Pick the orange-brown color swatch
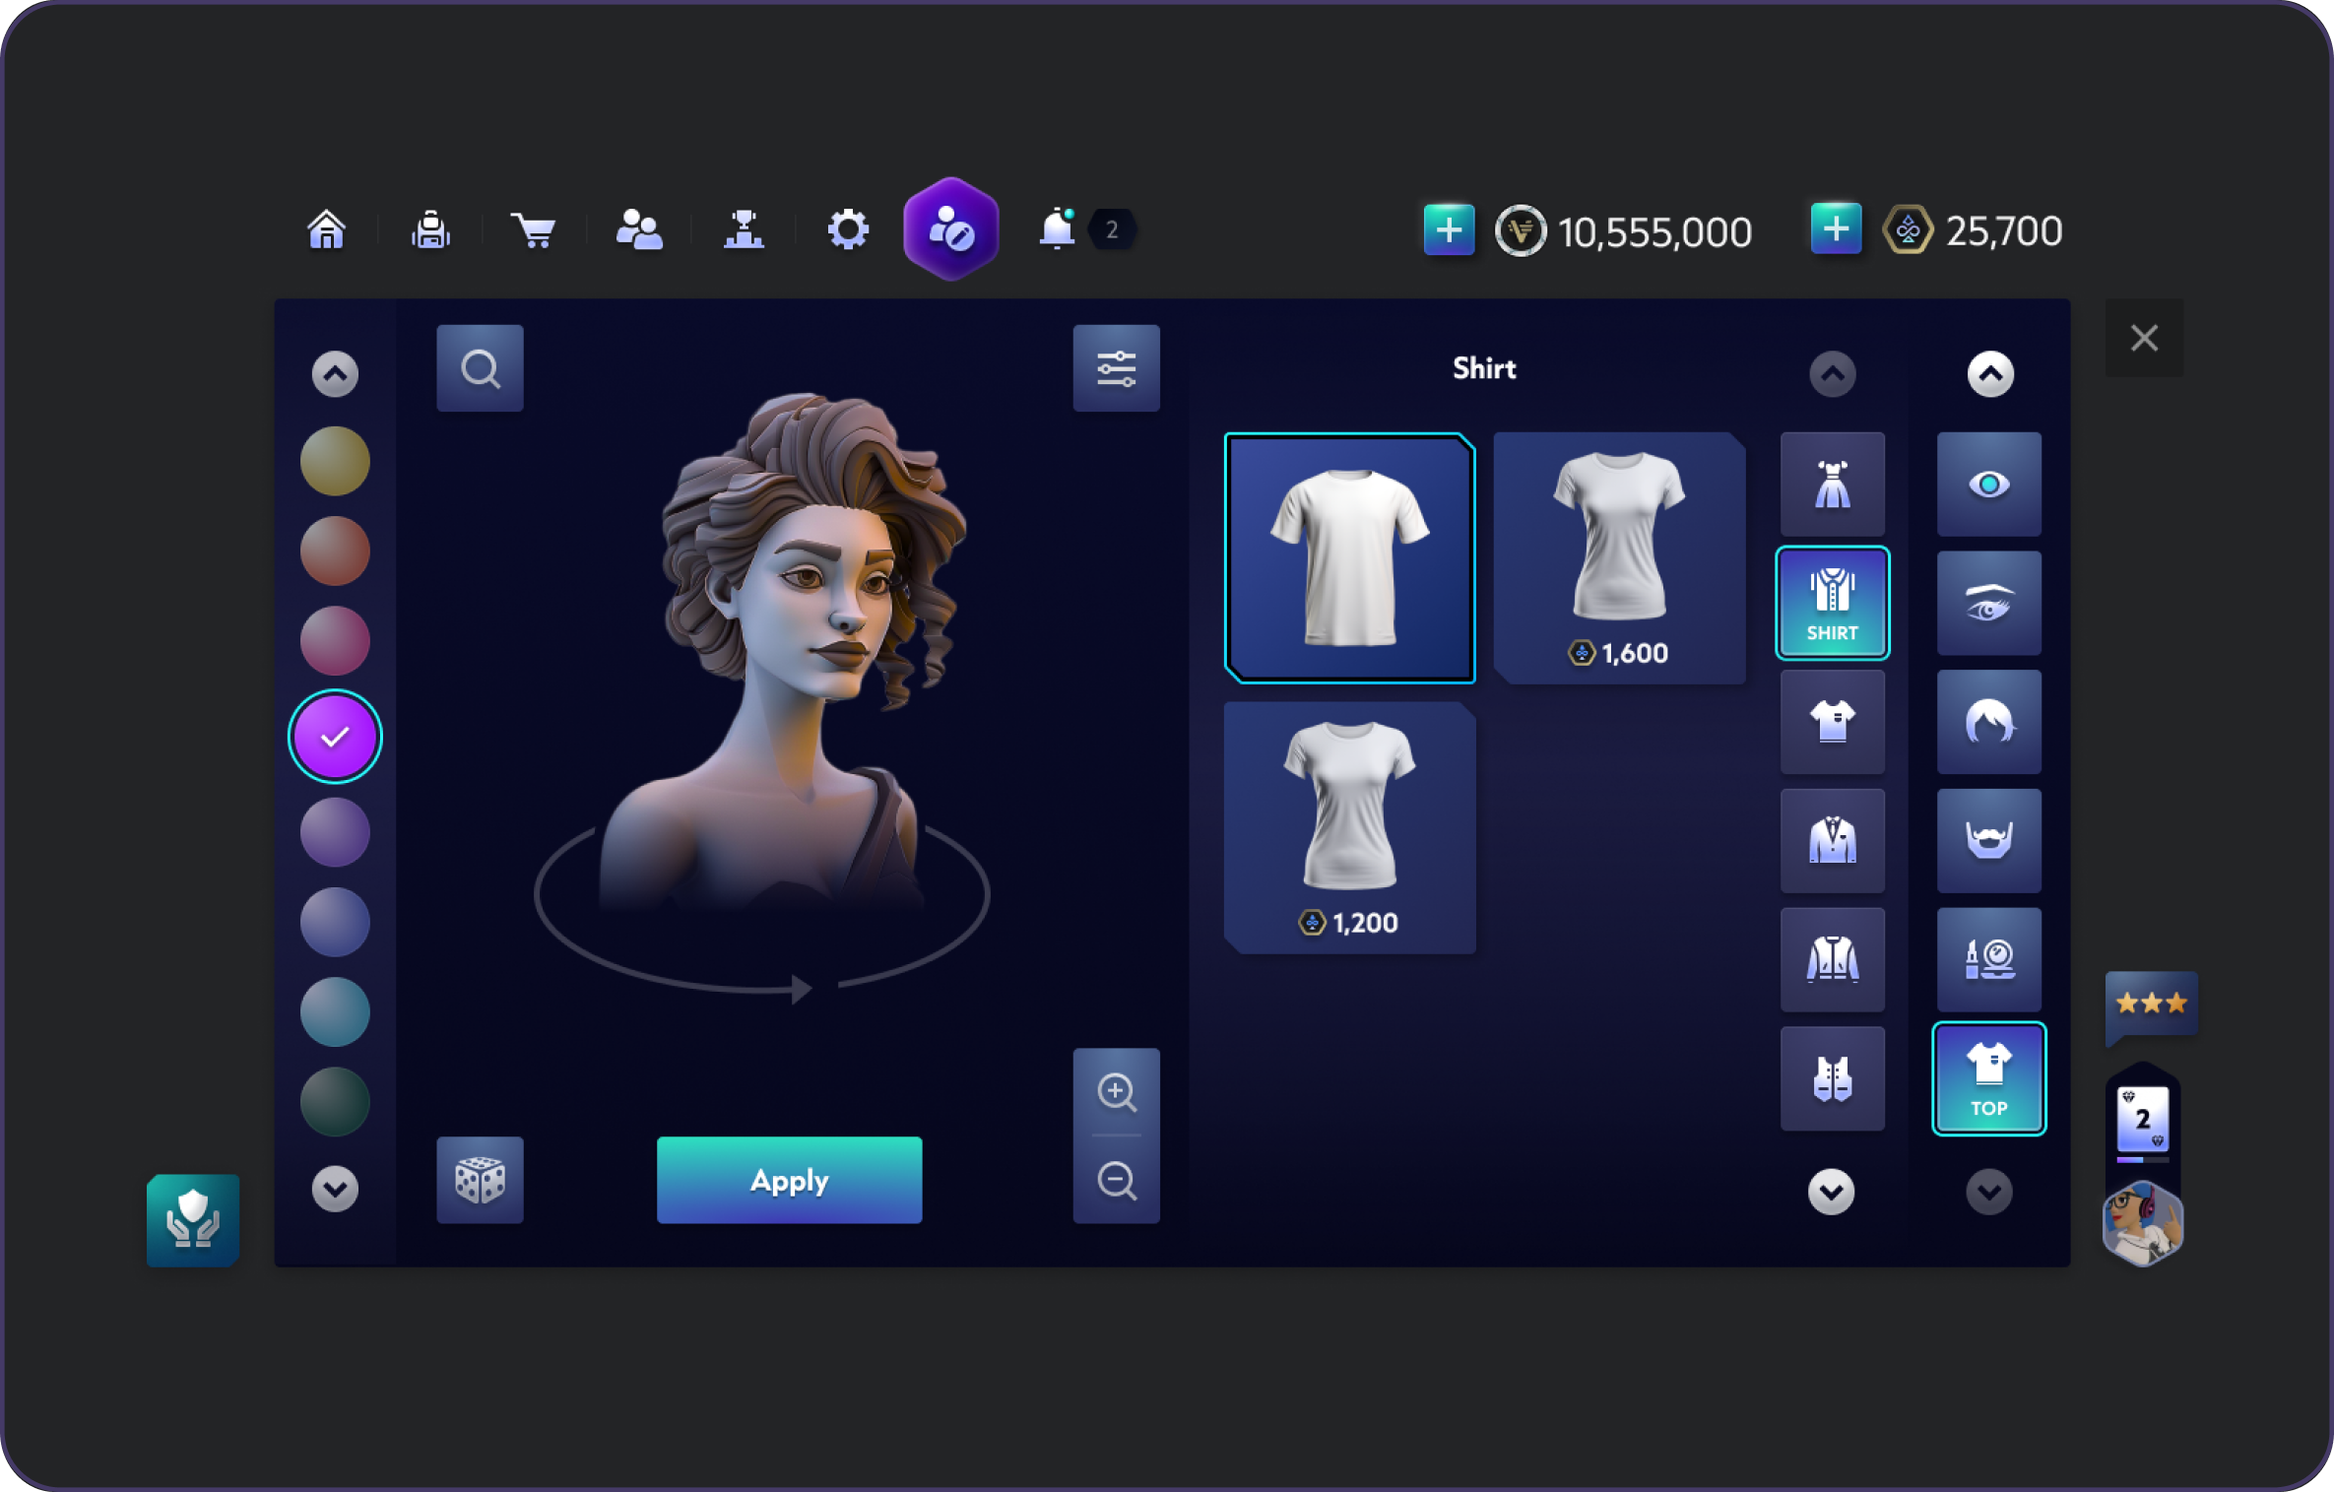The height and width of the screenshot is (1492, 2334). (x=335, y=551)
